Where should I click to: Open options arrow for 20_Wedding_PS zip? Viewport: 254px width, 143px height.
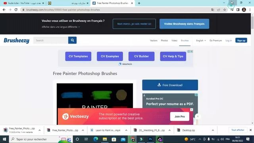point(169,130)
